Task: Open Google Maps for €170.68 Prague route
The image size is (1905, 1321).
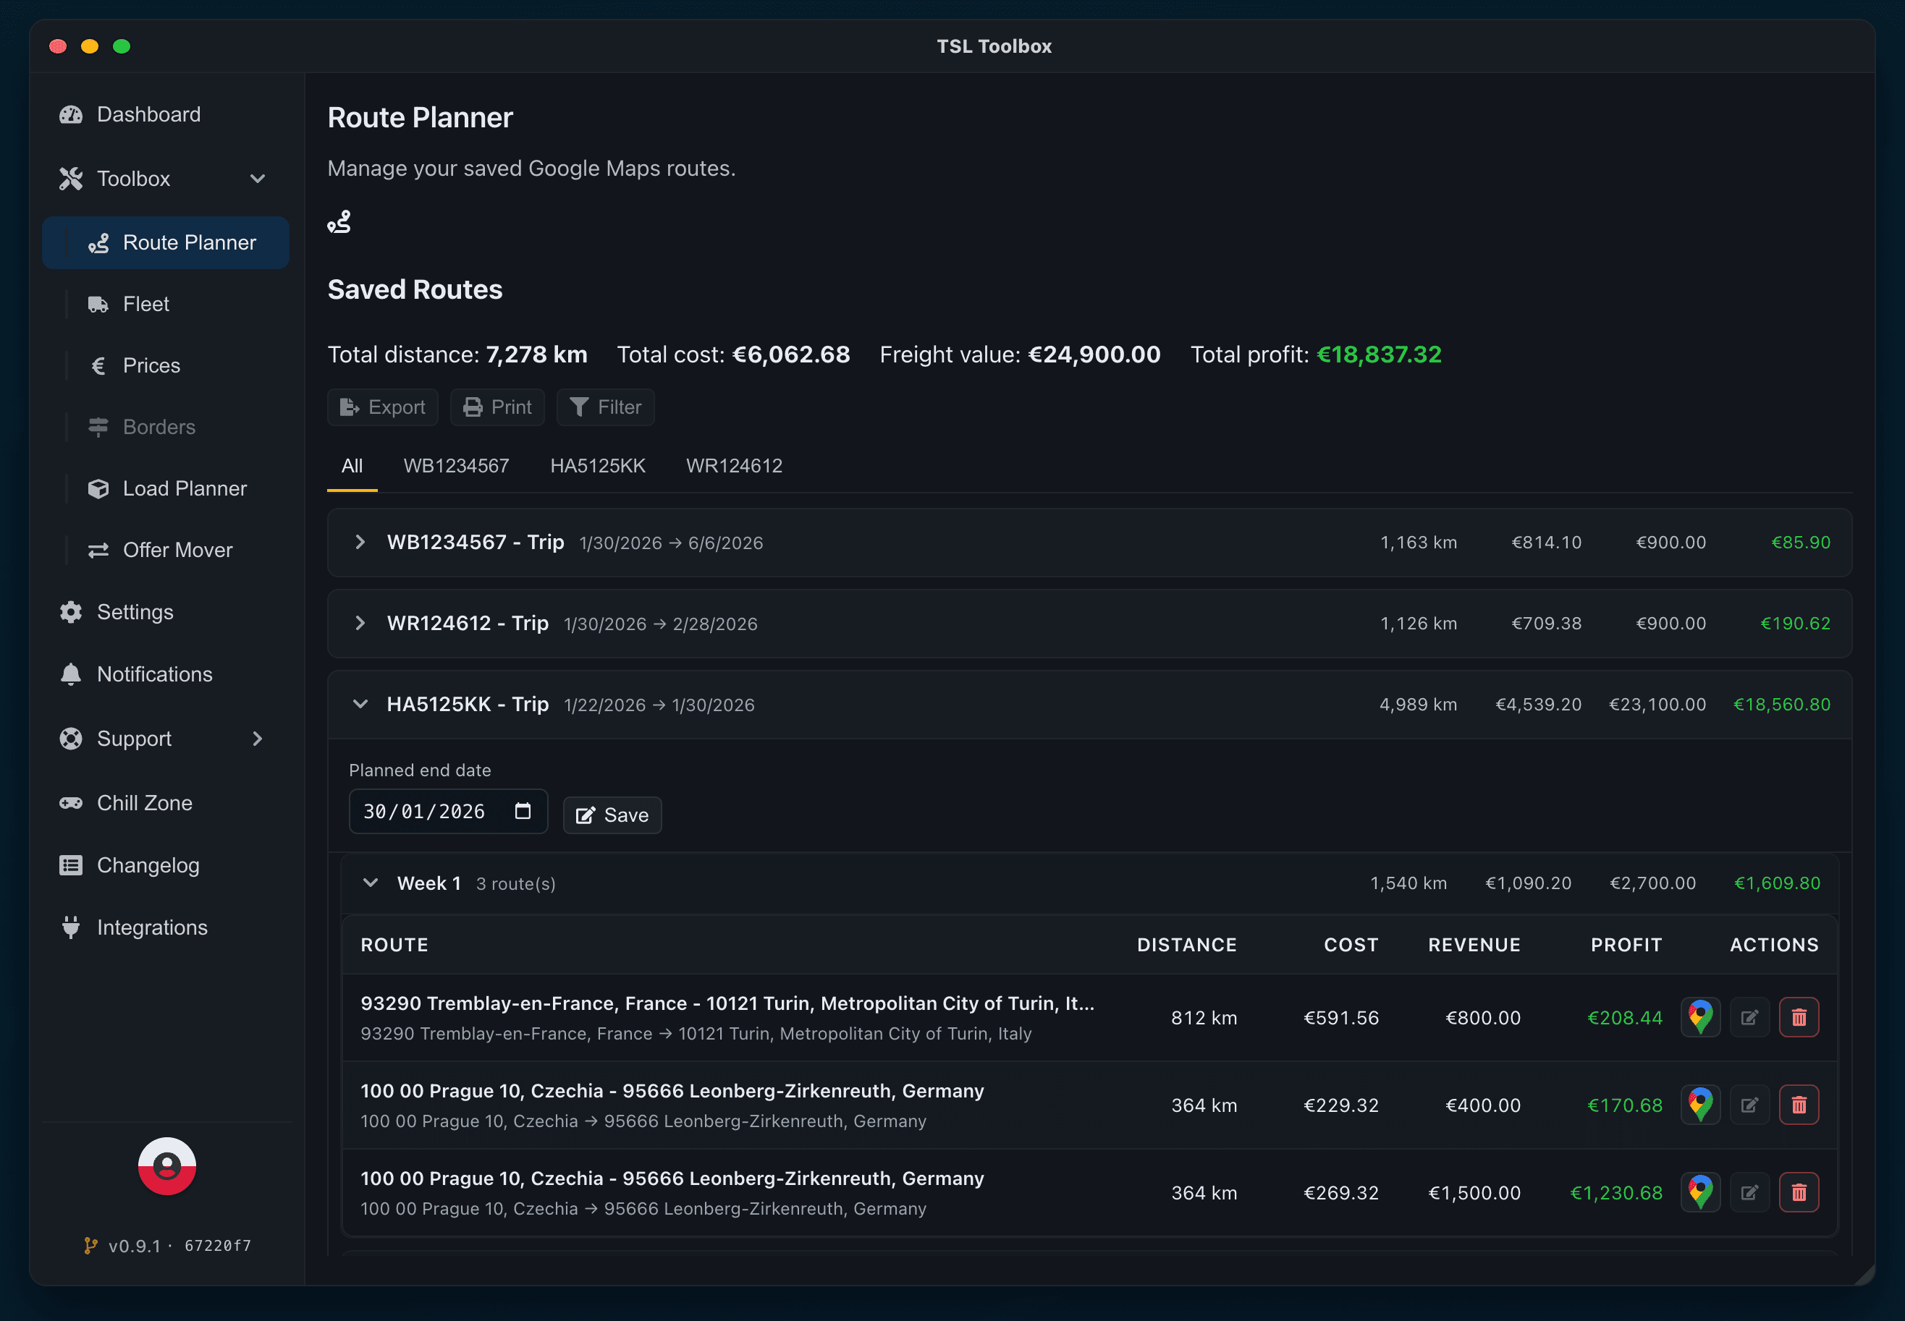Action: (1700, 1105)
